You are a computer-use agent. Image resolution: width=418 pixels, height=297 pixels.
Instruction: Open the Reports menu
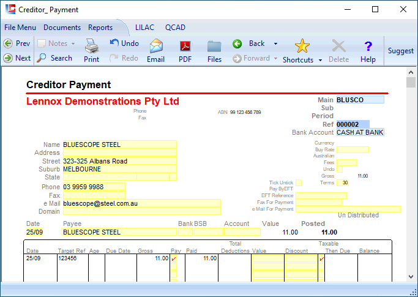click(100, 28)
